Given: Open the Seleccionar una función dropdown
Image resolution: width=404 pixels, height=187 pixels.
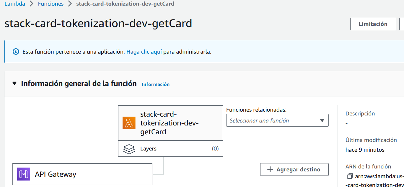Looking at the screenshot, I should click(x=277, y=120).
